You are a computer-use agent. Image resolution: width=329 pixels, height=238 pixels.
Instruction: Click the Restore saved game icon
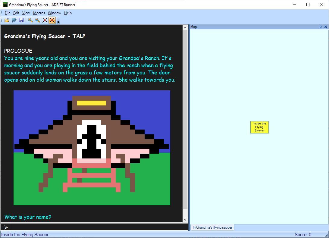(x=14, y=20)
